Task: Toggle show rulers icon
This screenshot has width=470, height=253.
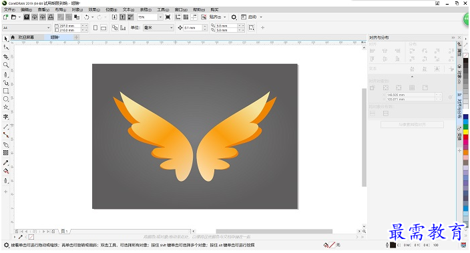Action: coord(178,17)
